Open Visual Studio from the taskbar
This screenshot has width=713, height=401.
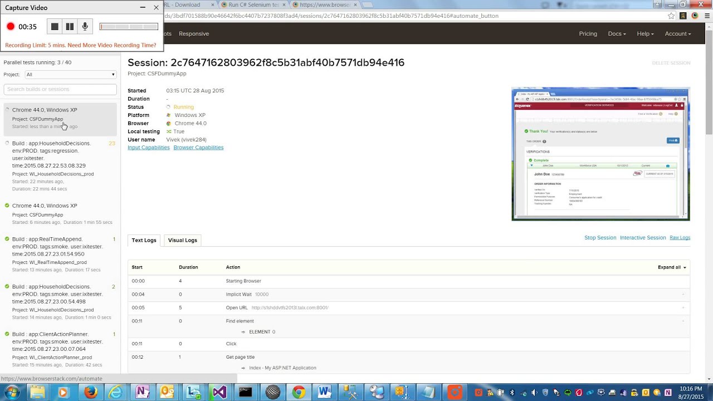219,392
